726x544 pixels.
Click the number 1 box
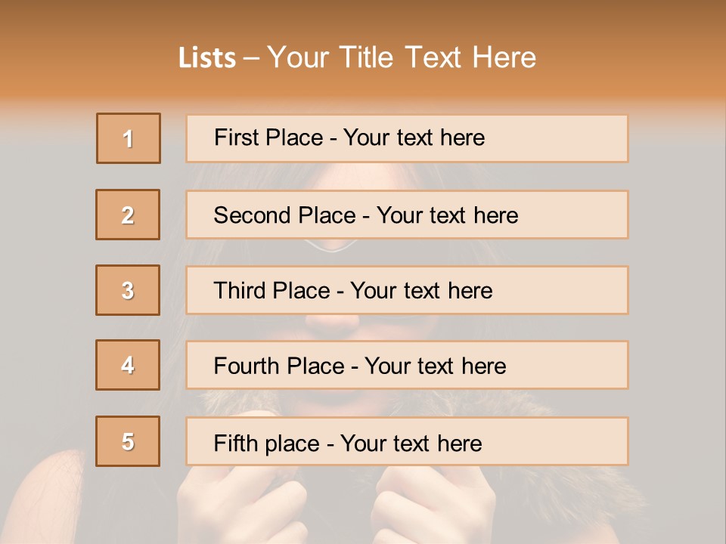(x=129, y=138)
